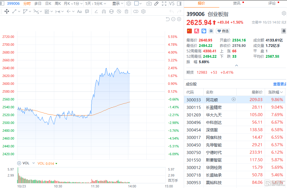Undo the last drawing action
287x188 pixels.
click(171, 11)
